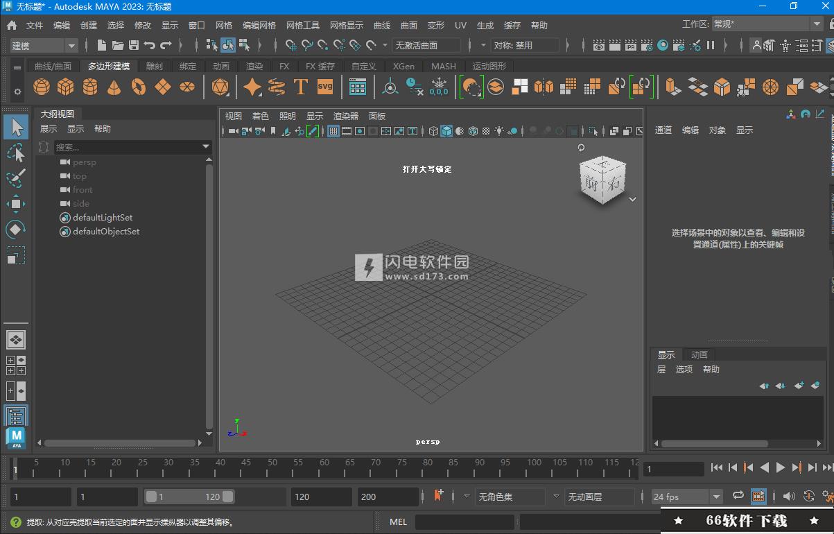This screenshot has width=834, height=534.
Task: Open the Outliner 展示 menu
Action: 49,128
